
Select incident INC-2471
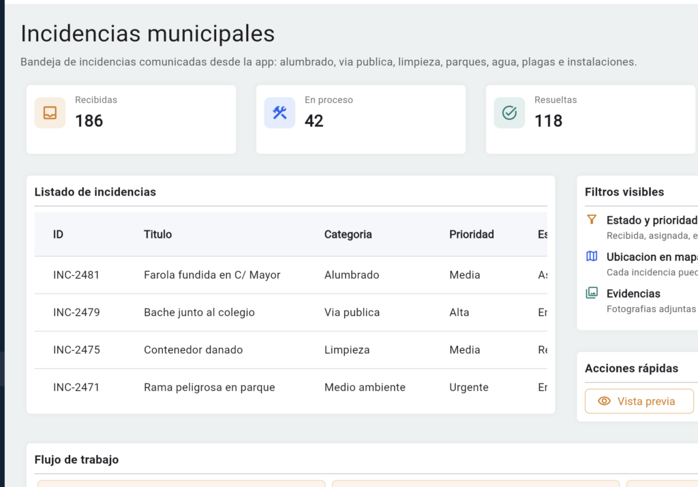(76, 388)
